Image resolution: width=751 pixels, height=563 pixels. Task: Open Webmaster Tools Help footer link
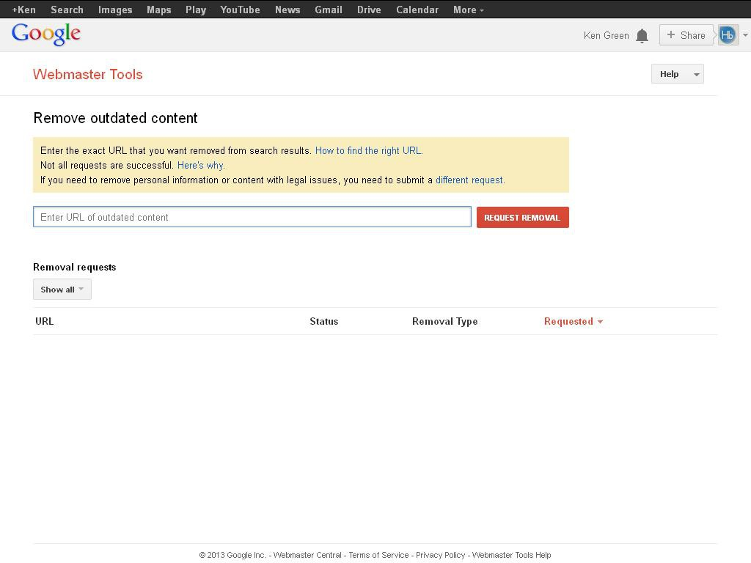coord(511,555)
